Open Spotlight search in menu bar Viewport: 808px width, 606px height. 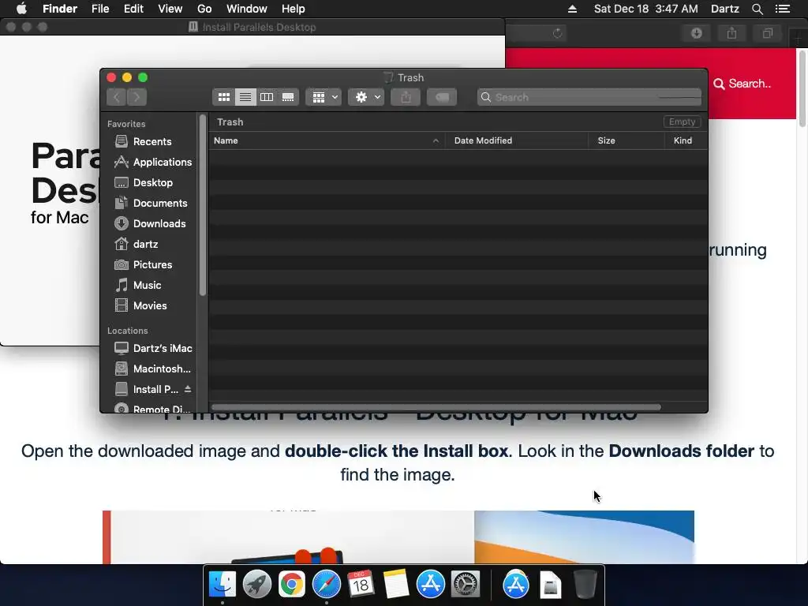[757, 9]
